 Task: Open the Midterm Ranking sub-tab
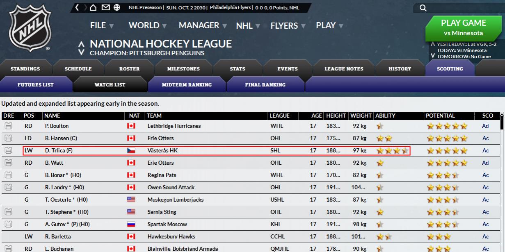coord(187,84)
